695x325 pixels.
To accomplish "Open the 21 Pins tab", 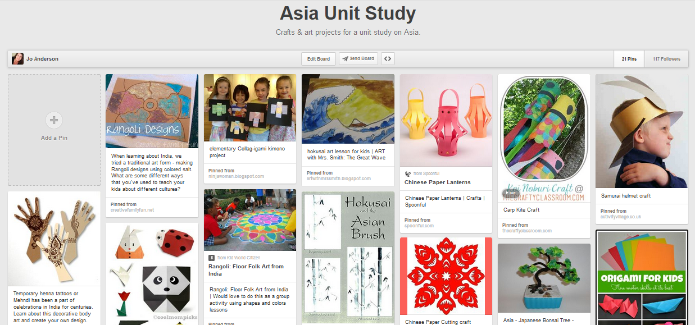I will [629, 59].
